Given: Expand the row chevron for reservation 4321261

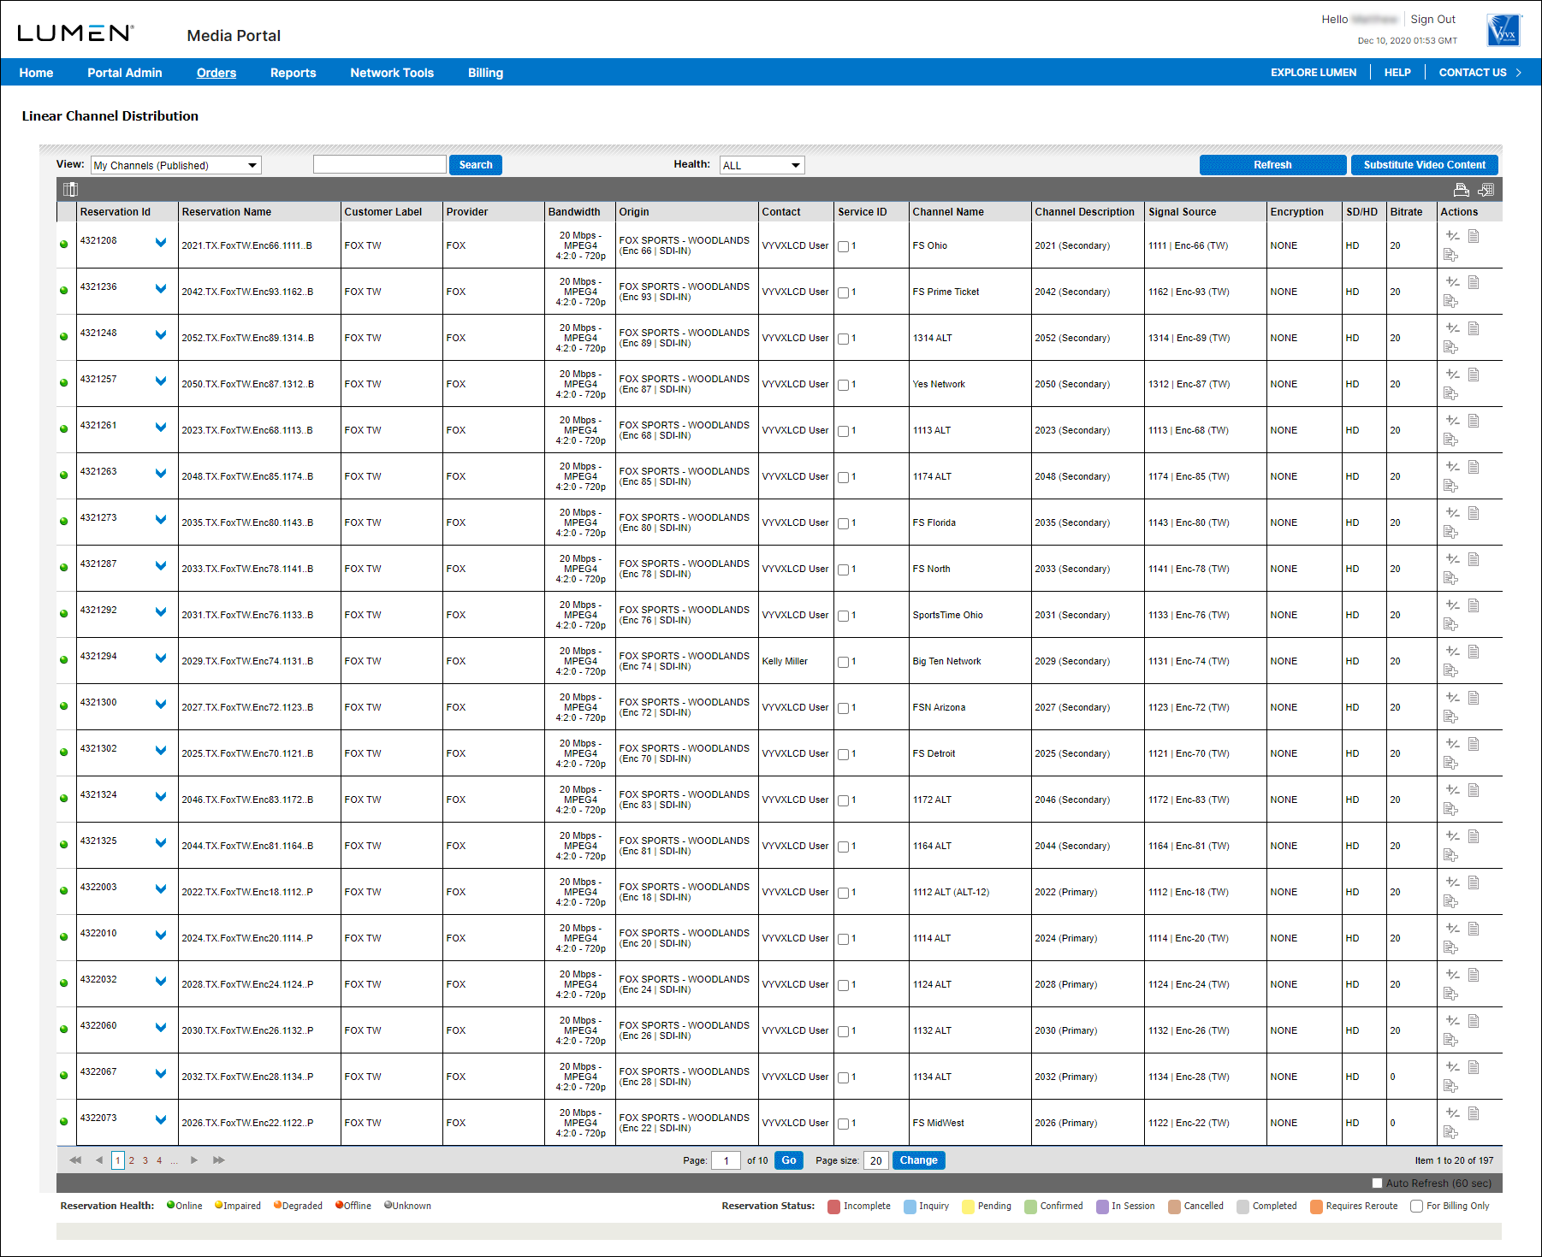Looking at the screenshot, I should 161,428.
